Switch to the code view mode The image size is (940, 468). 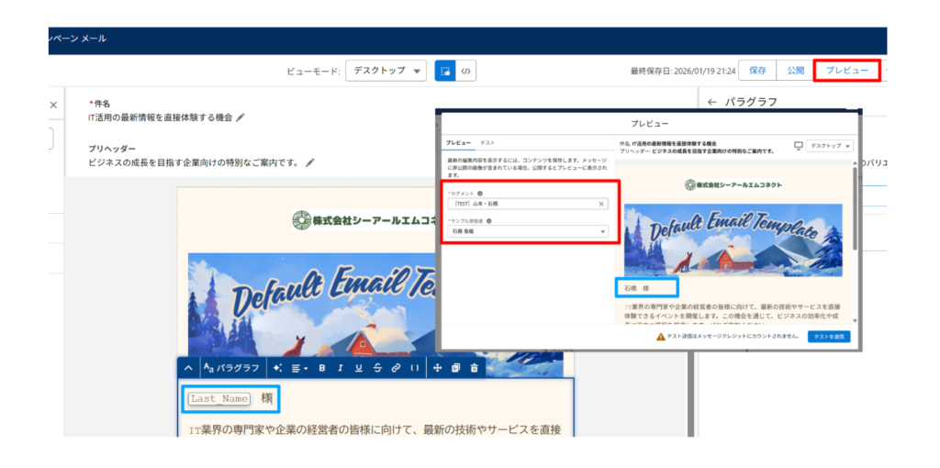[465, 71]
